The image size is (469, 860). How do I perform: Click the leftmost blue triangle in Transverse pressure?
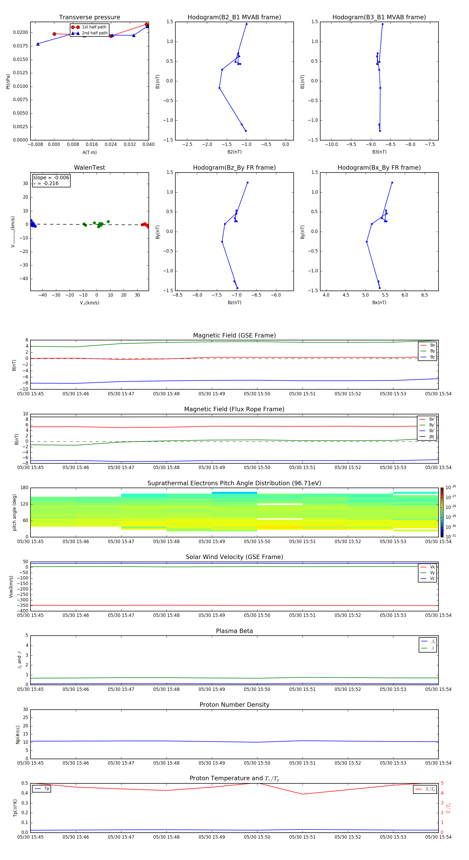pyautogui.click(x=38, y=44)
